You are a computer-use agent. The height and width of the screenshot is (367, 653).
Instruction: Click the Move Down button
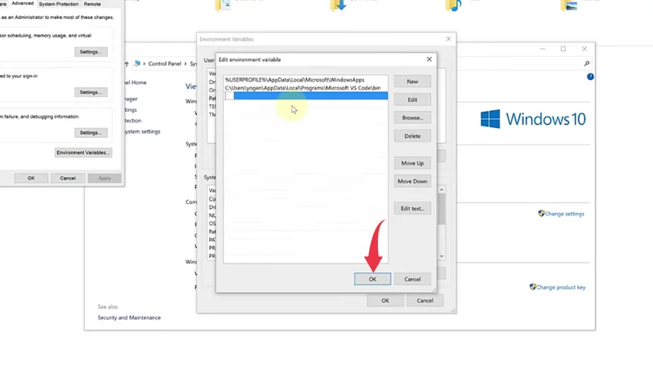(x=412, y=181)
